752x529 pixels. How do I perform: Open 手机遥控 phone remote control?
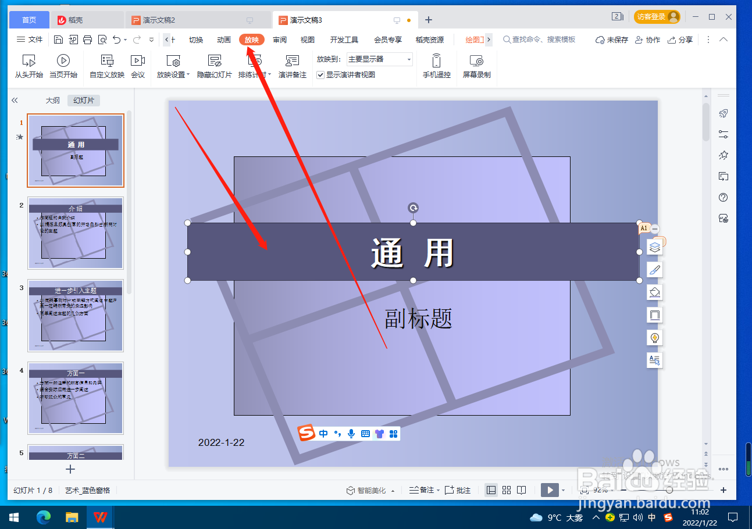coord(437,66)
